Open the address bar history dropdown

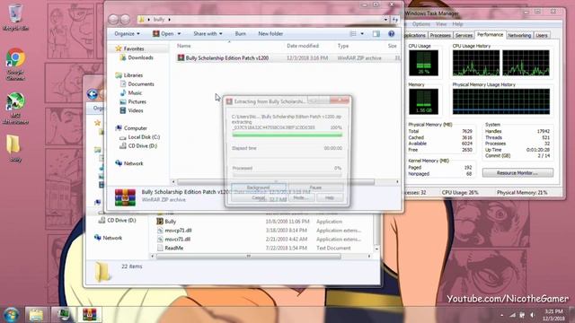point(385,20)
